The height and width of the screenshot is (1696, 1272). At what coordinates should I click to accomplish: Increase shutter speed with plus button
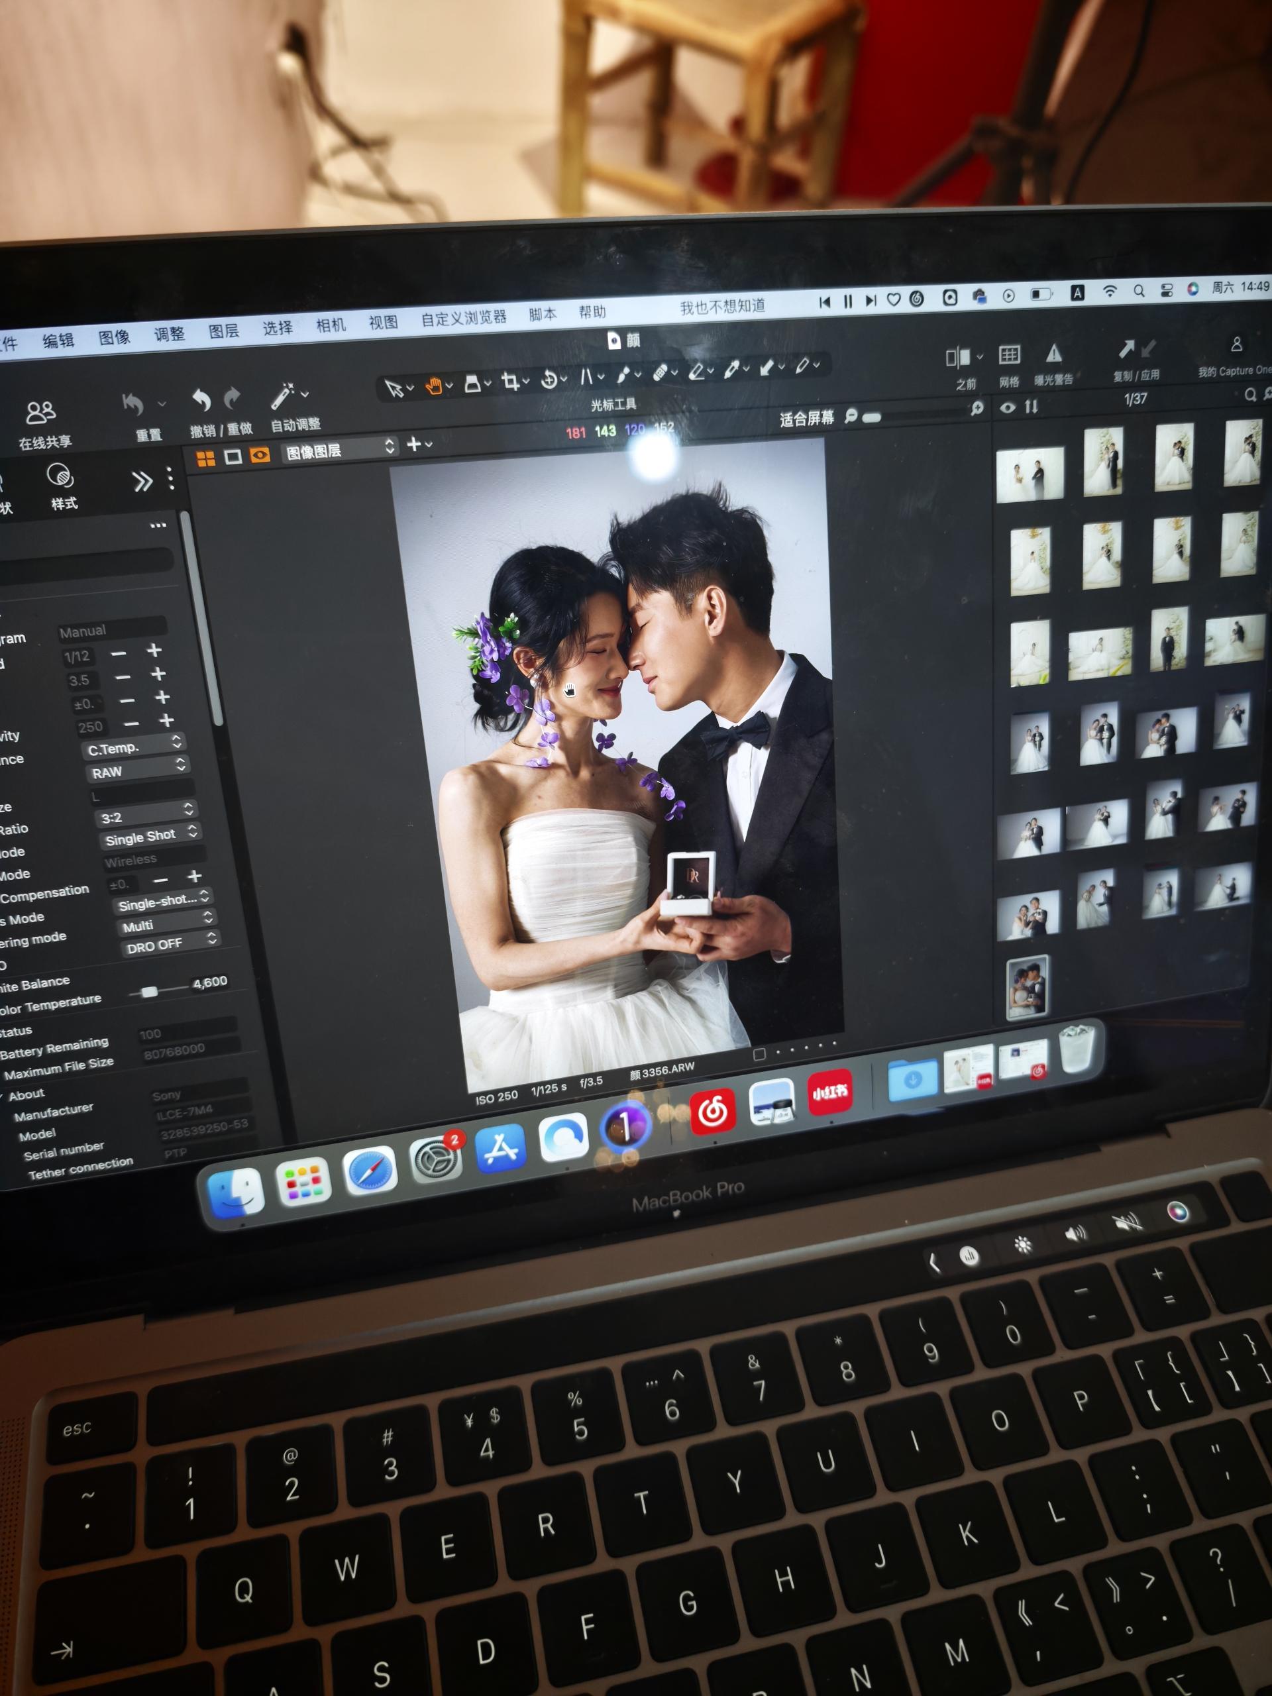(x=155, y=651)
